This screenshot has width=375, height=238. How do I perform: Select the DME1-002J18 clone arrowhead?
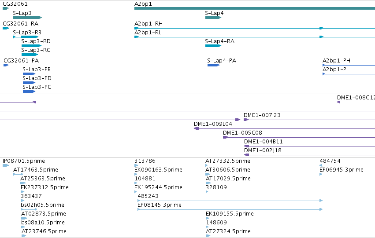247,155
